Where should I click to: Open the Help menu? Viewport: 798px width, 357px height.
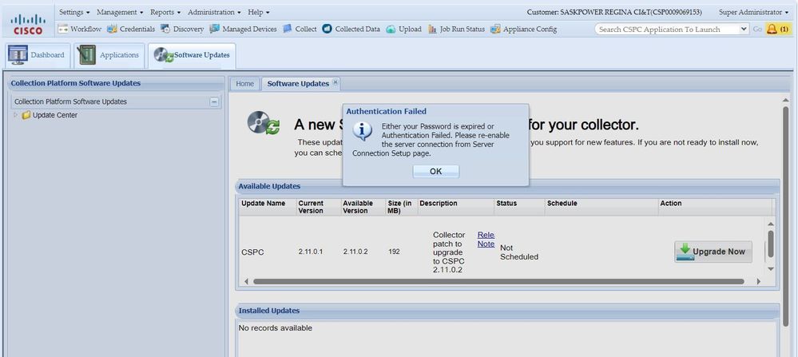pyautogui.click(x=259, y=12)
